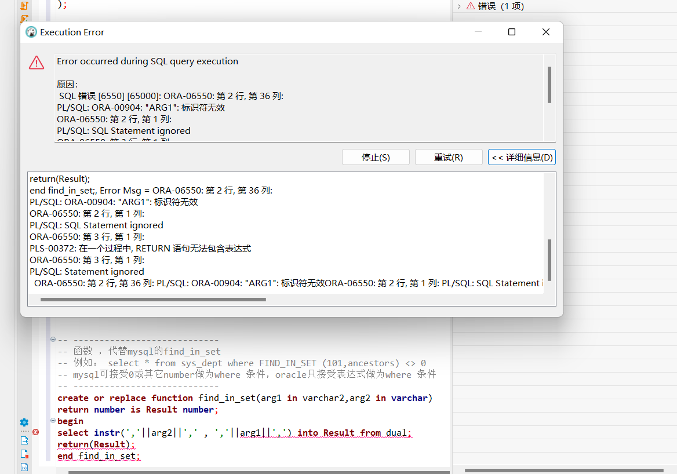Click the Execution Error dialog title

pos(72,32)
